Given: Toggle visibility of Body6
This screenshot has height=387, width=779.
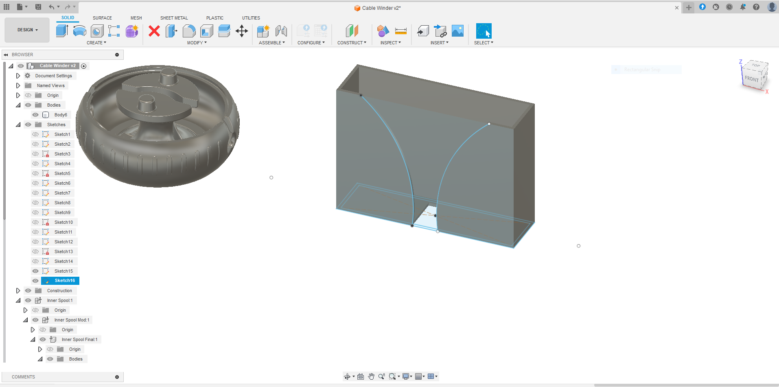Looking at the screenshot, I should (35, 115).
